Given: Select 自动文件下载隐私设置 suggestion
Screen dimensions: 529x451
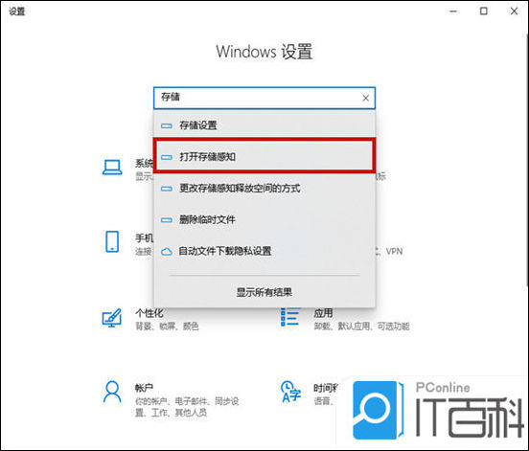Looking at the screenshot, I should [x=264, y=251].
